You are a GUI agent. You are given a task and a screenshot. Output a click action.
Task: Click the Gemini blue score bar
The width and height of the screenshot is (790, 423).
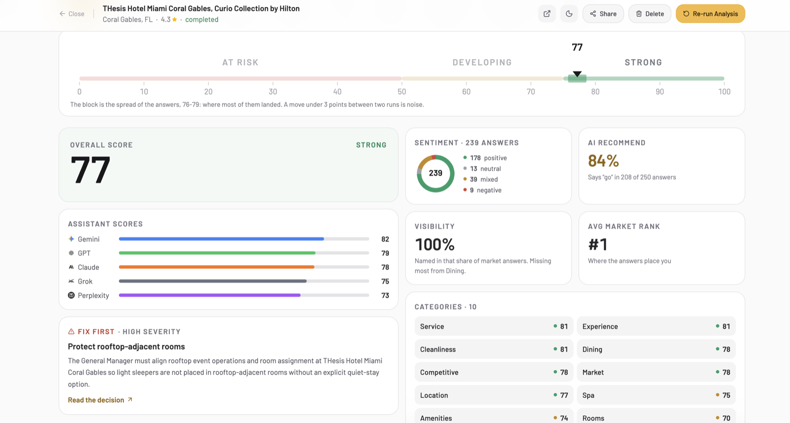point(221,239)
